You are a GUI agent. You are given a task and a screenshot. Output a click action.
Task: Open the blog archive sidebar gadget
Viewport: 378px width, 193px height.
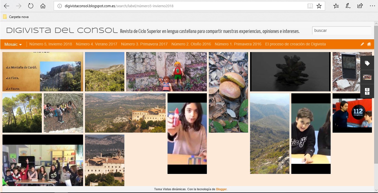367,91
